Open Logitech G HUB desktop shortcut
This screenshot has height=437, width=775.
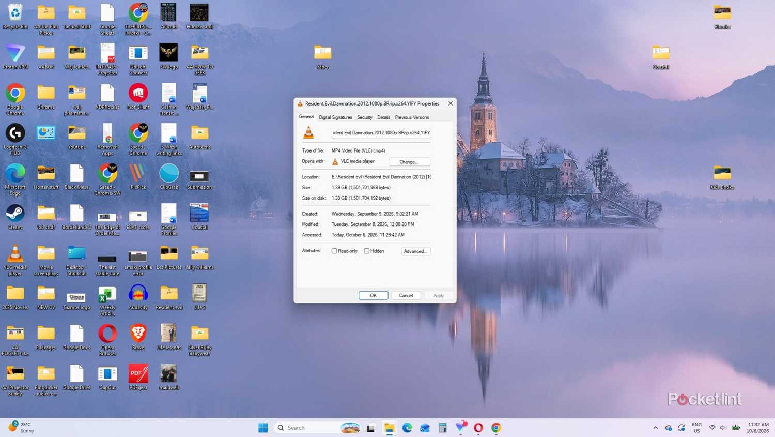coord(15,139)
